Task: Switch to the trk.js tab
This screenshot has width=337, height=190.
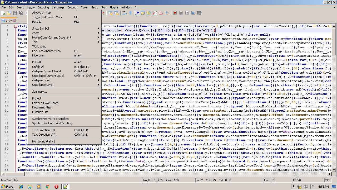Action: [8, 20]
